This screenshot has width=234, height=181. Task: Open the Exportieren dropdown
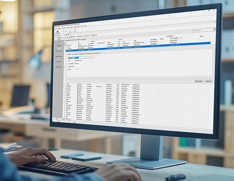[x=88, y=36]
